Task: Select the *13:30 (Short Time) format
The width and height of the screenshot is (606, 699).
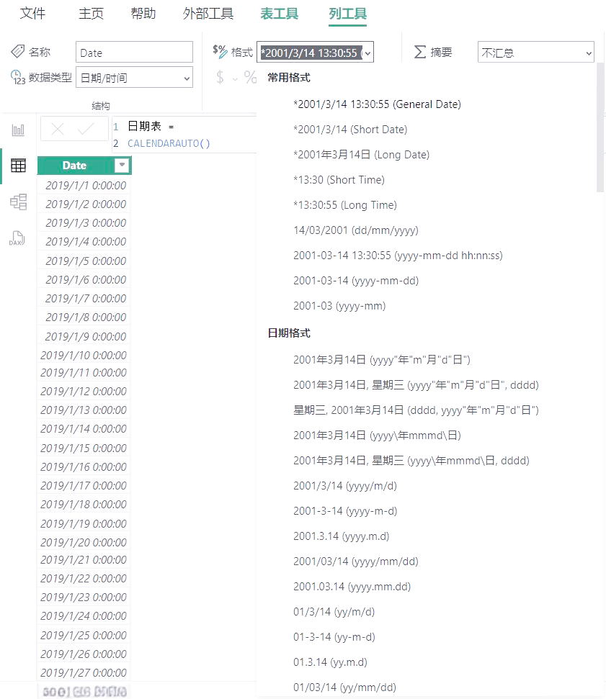Action: pos(339,180)
